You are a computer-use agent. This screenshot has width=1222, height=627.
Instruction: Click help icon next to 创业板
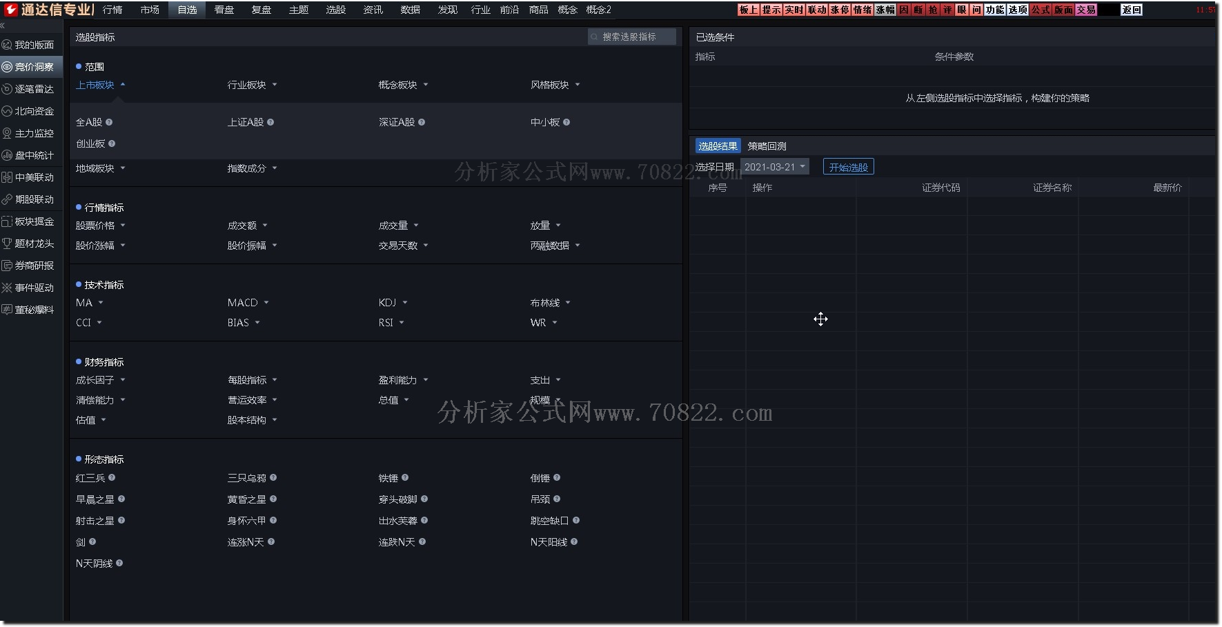pos(112,143)
